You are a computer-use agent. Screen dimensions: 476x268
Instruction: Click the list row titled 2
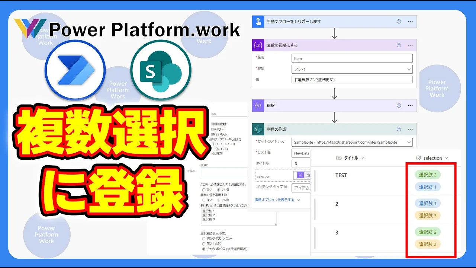click(x=337, y=204)
